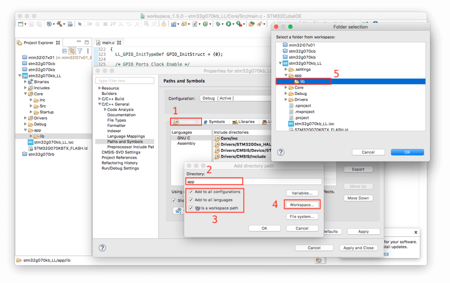The image size is (450, 283).
Task: Click OK in Add directory path dialog
Action: 264,228
